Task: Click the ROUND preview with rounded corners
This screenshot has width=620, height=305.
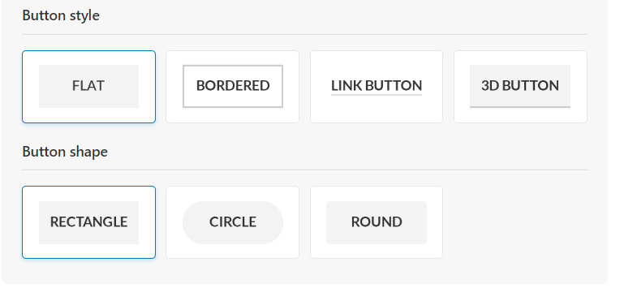Action: tap(377, 222)
